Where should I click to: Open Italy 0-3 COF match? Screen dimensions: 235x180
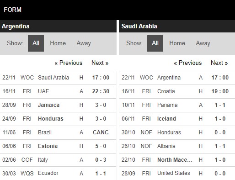click(58, 160)
